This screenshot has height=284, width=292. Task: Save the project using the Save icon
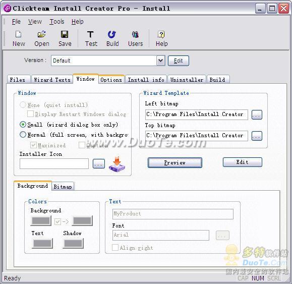tap(65, 39)
